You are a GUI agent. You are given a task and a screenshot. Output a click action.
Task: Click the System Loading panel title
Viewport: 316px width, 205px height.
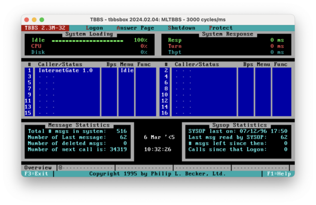click(89, 34)
